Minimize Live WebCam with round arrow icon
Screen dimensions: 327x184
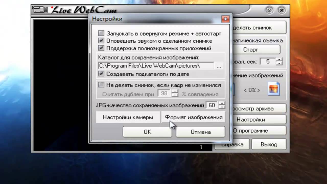pyautogui.click(x=269, y=10)
